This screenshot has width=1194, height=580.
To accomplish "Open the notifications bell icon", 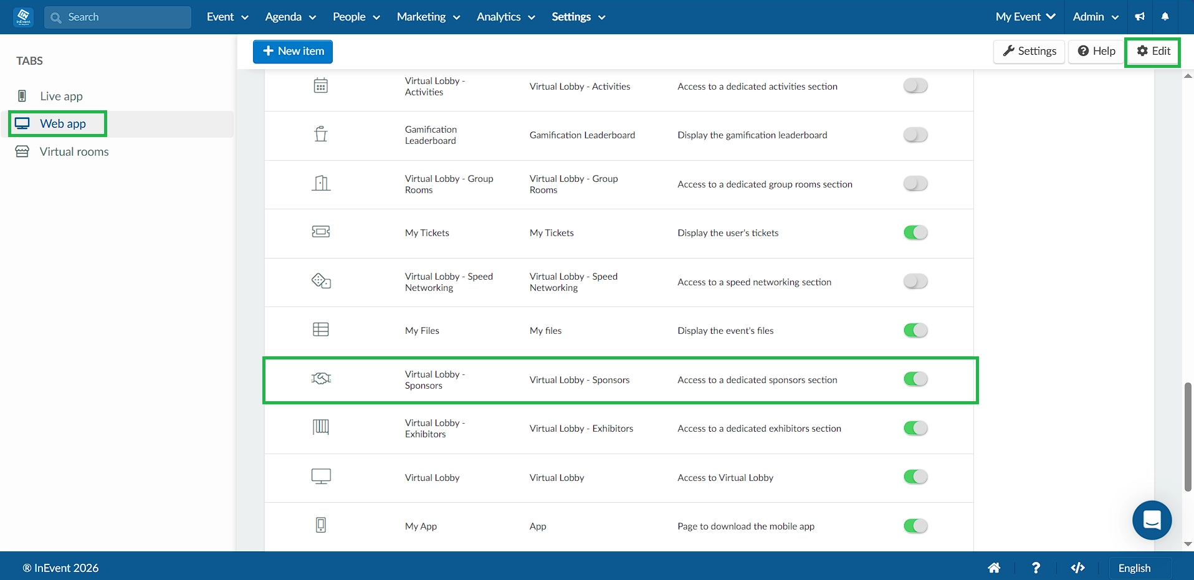I will [x=1165, y=17].
